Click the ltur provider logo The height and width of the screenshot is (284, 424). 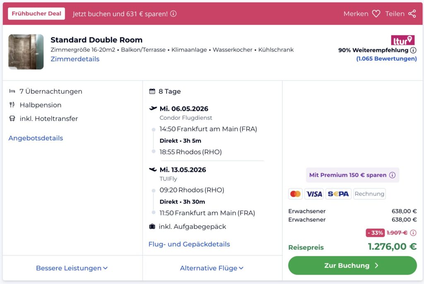tap(402, 40)
